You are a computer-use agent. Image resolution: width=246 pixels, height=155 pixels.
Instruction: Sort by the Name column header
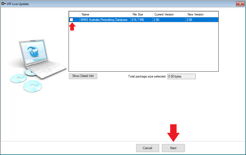(x=105, y=14)
